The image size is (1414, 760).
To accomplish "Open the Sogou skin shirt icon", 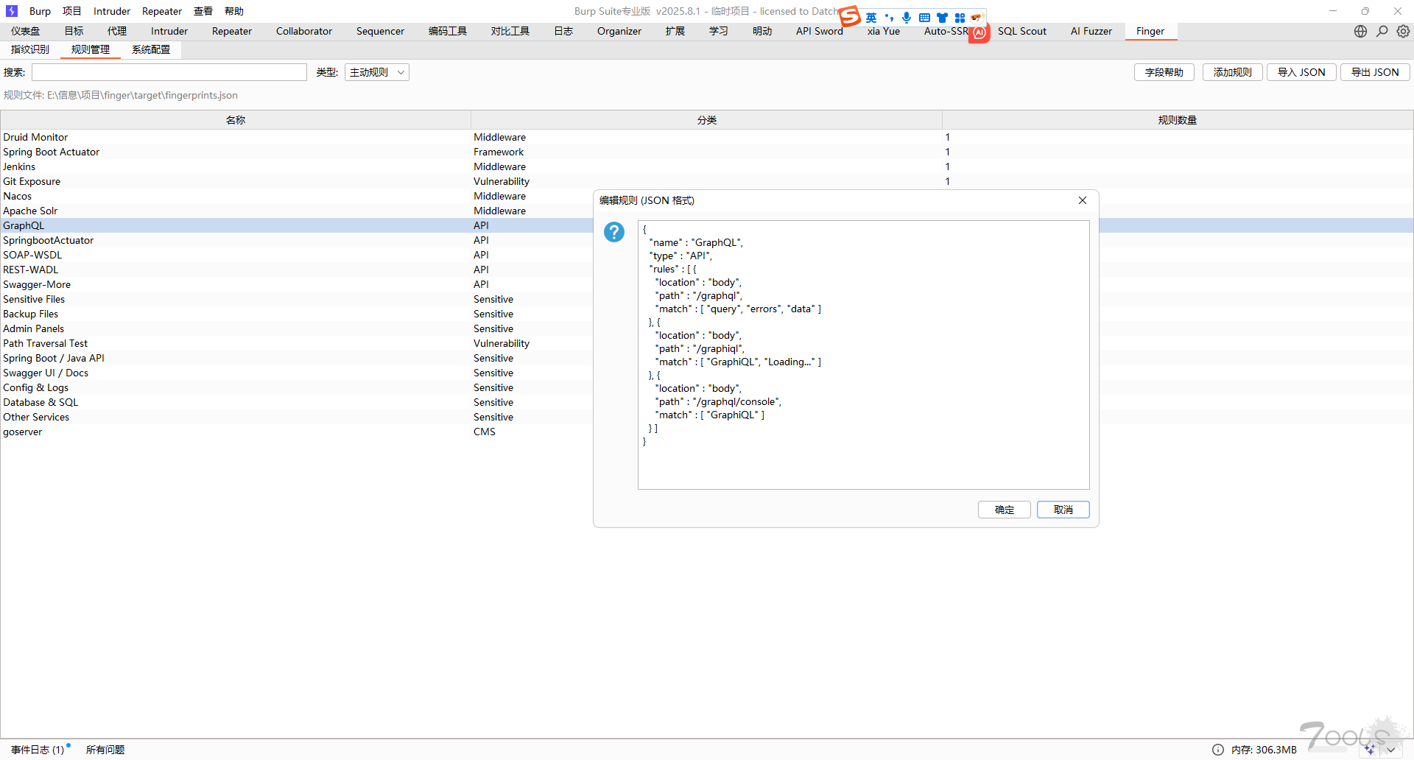I will 942,18.
